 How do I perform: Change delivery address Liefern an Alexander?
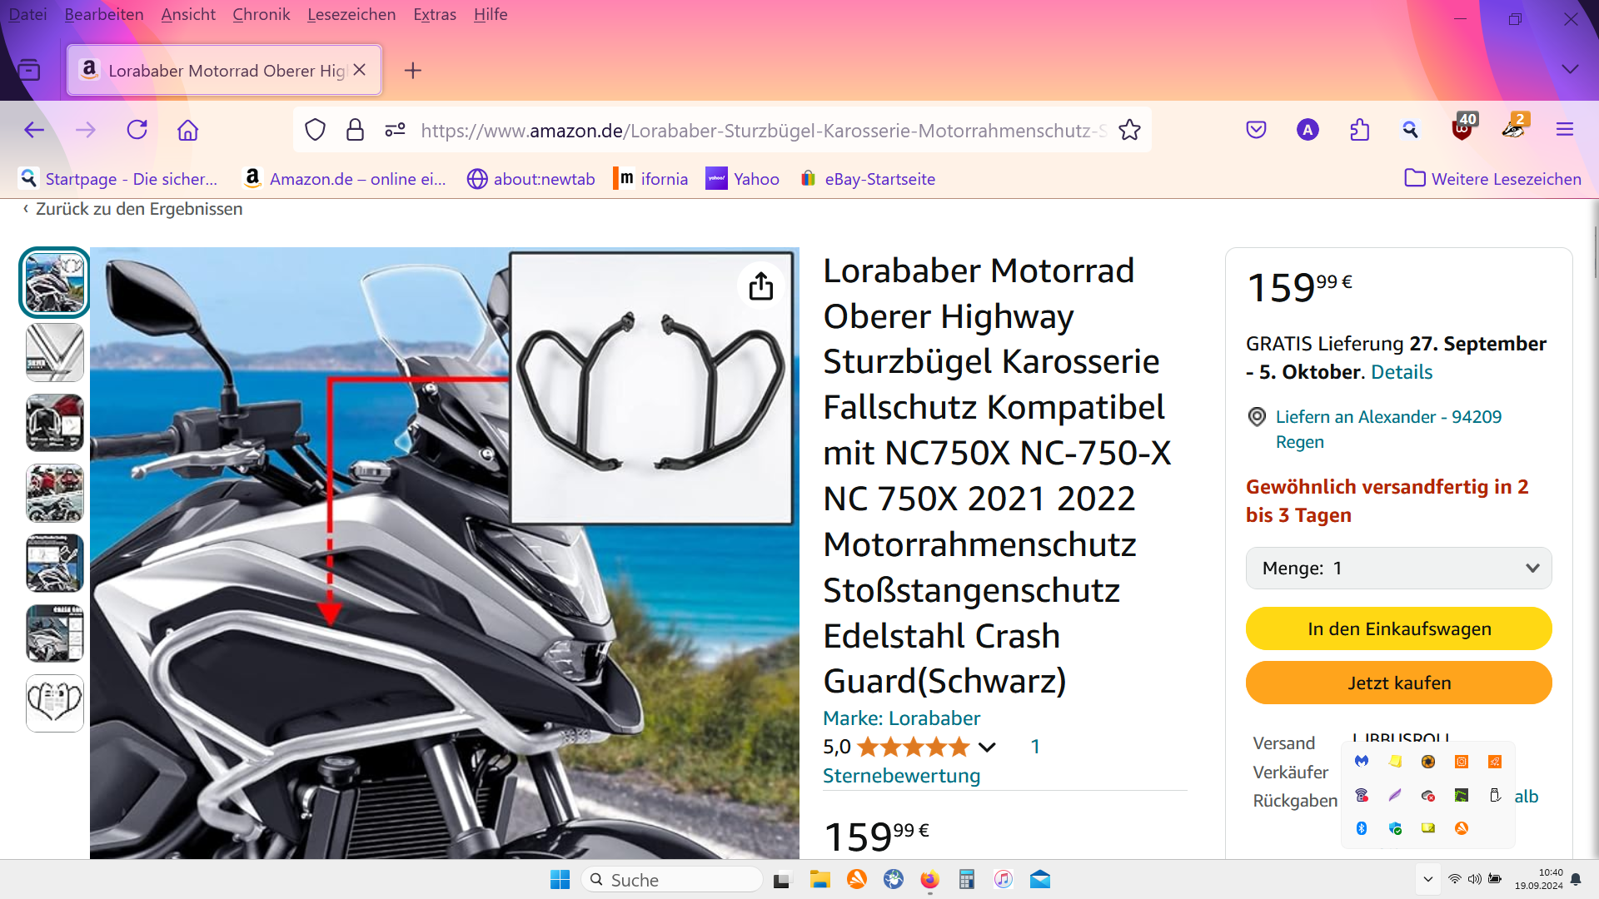click(x=1388, y=429)
